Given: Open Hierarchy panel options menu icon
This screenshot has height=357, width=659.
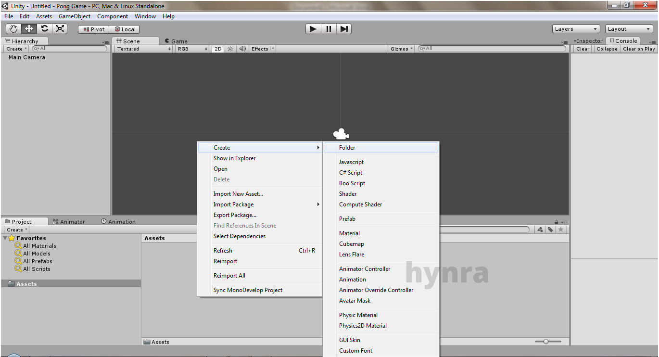Looking at the screenshot, I should point(106,42).
